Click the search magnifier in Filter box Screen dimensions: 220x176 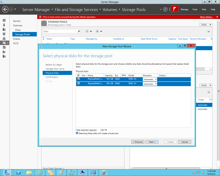(x=79, y=31)
